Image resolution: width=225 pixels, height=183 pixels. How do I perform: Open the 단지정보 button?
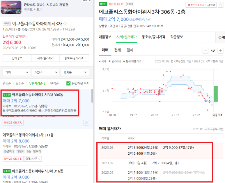(x=17, y=58)
